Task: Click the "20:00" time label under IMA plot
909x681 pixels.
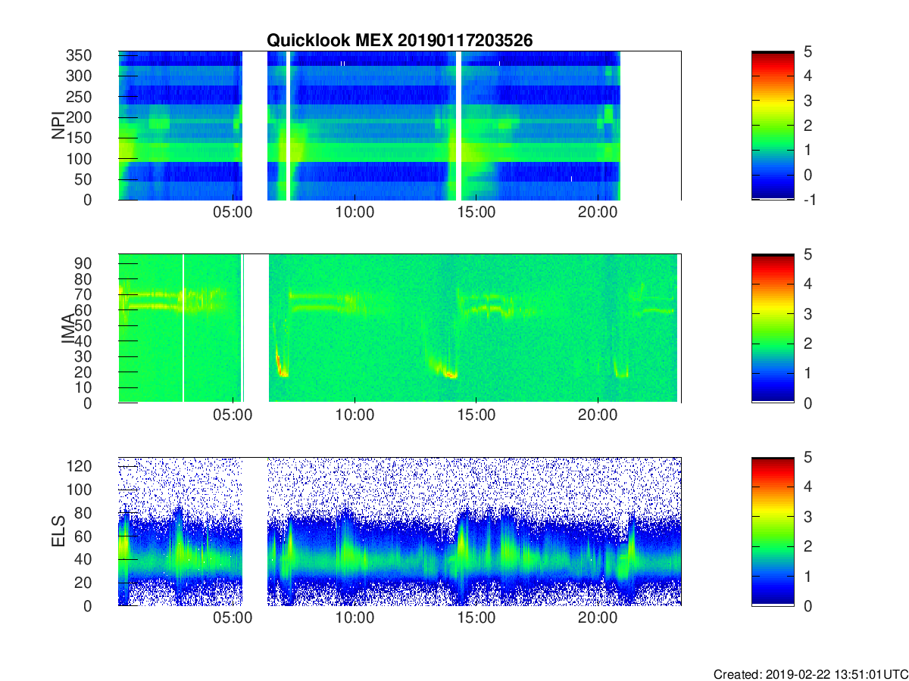Action: [x=598, y=416]
